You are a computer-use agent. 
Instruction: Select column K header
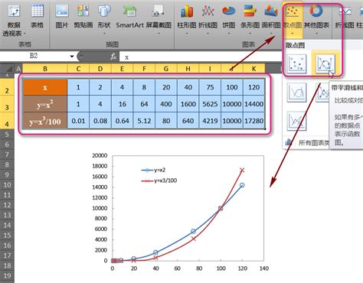(x=253, y=69)
